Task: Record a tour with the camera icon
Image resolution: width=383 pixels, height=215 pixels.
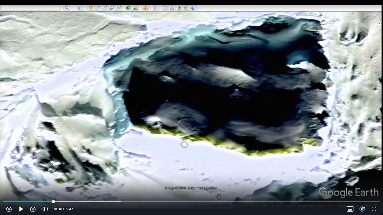Action: [x=119, y=8]
